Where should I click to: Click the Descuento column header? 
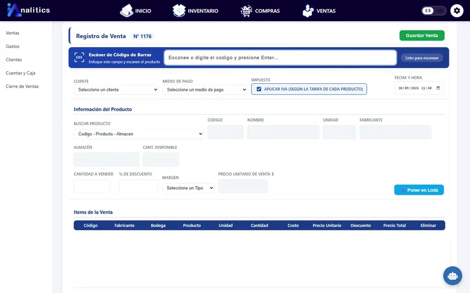tap(361, 226)
